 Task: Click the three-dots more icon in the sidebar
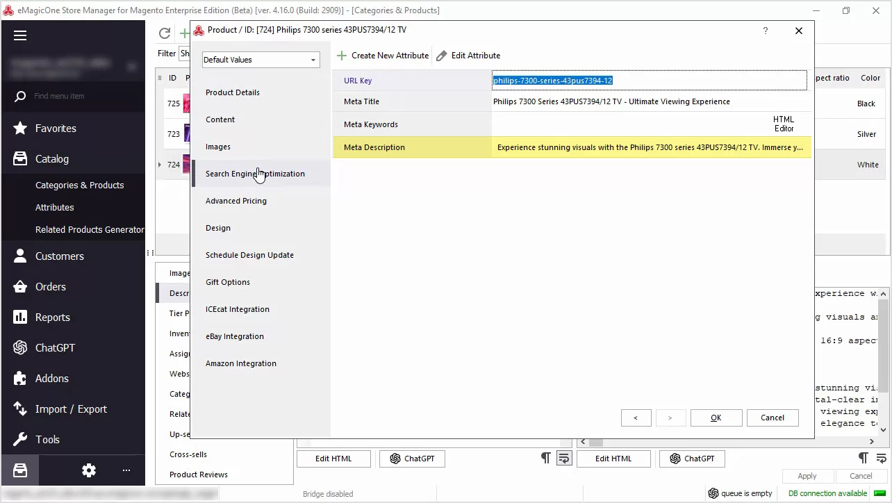[x=126, y=470]
